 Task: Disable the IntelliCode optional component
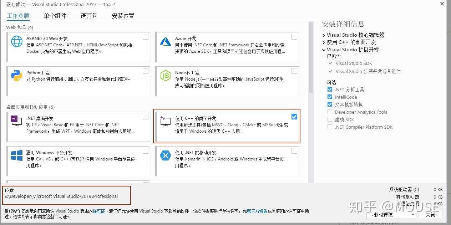329,97
